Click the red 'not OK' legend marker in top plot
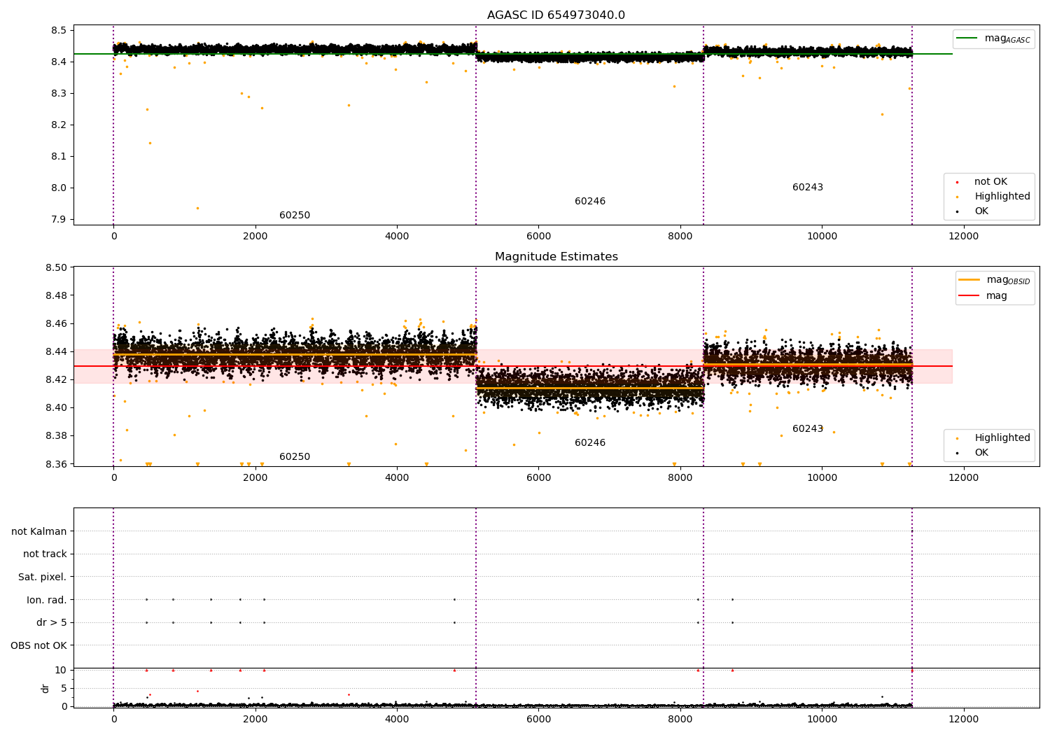Viewport: 1050px width, 735px height. [x=958, y=182]
